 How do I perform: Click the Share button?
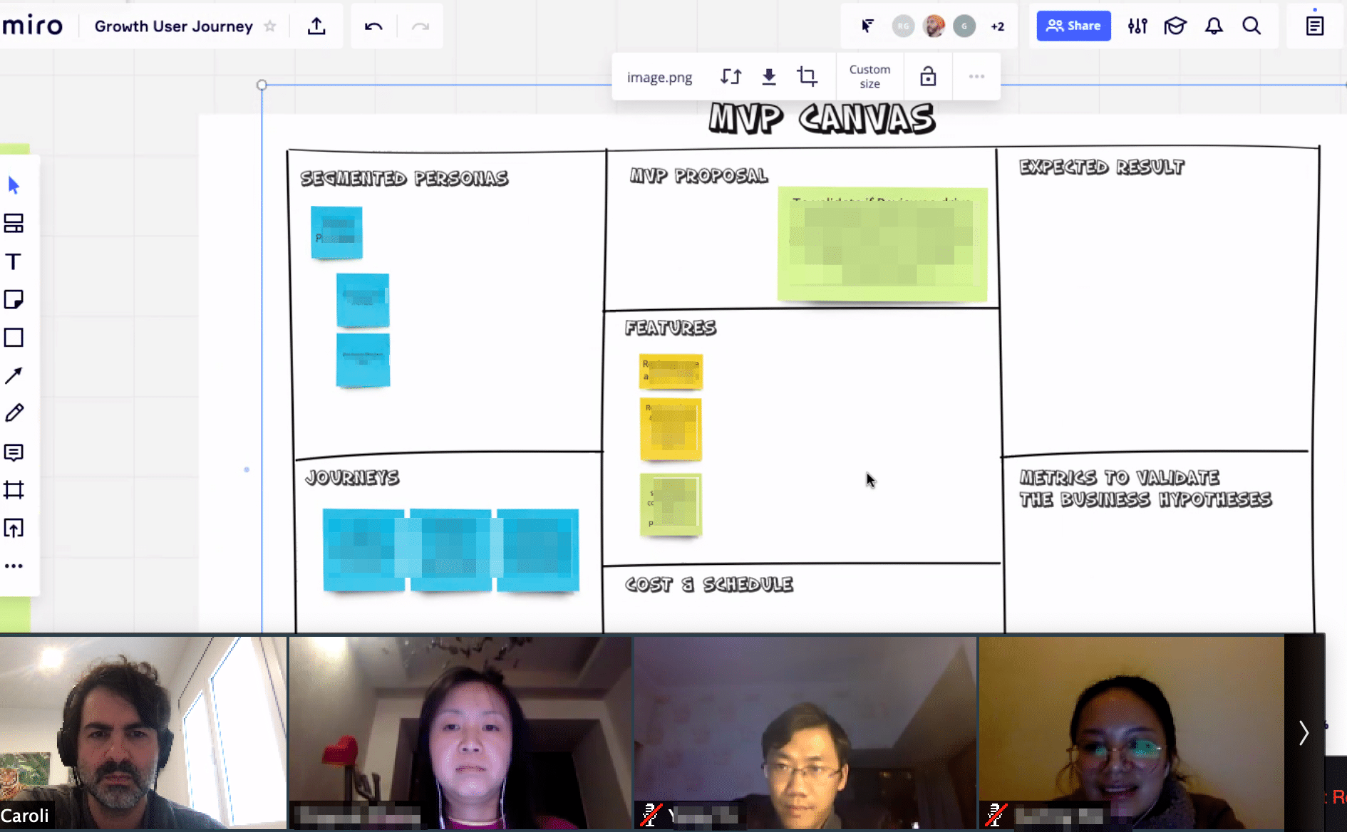pyautogui.click(x=1073, y=26)
